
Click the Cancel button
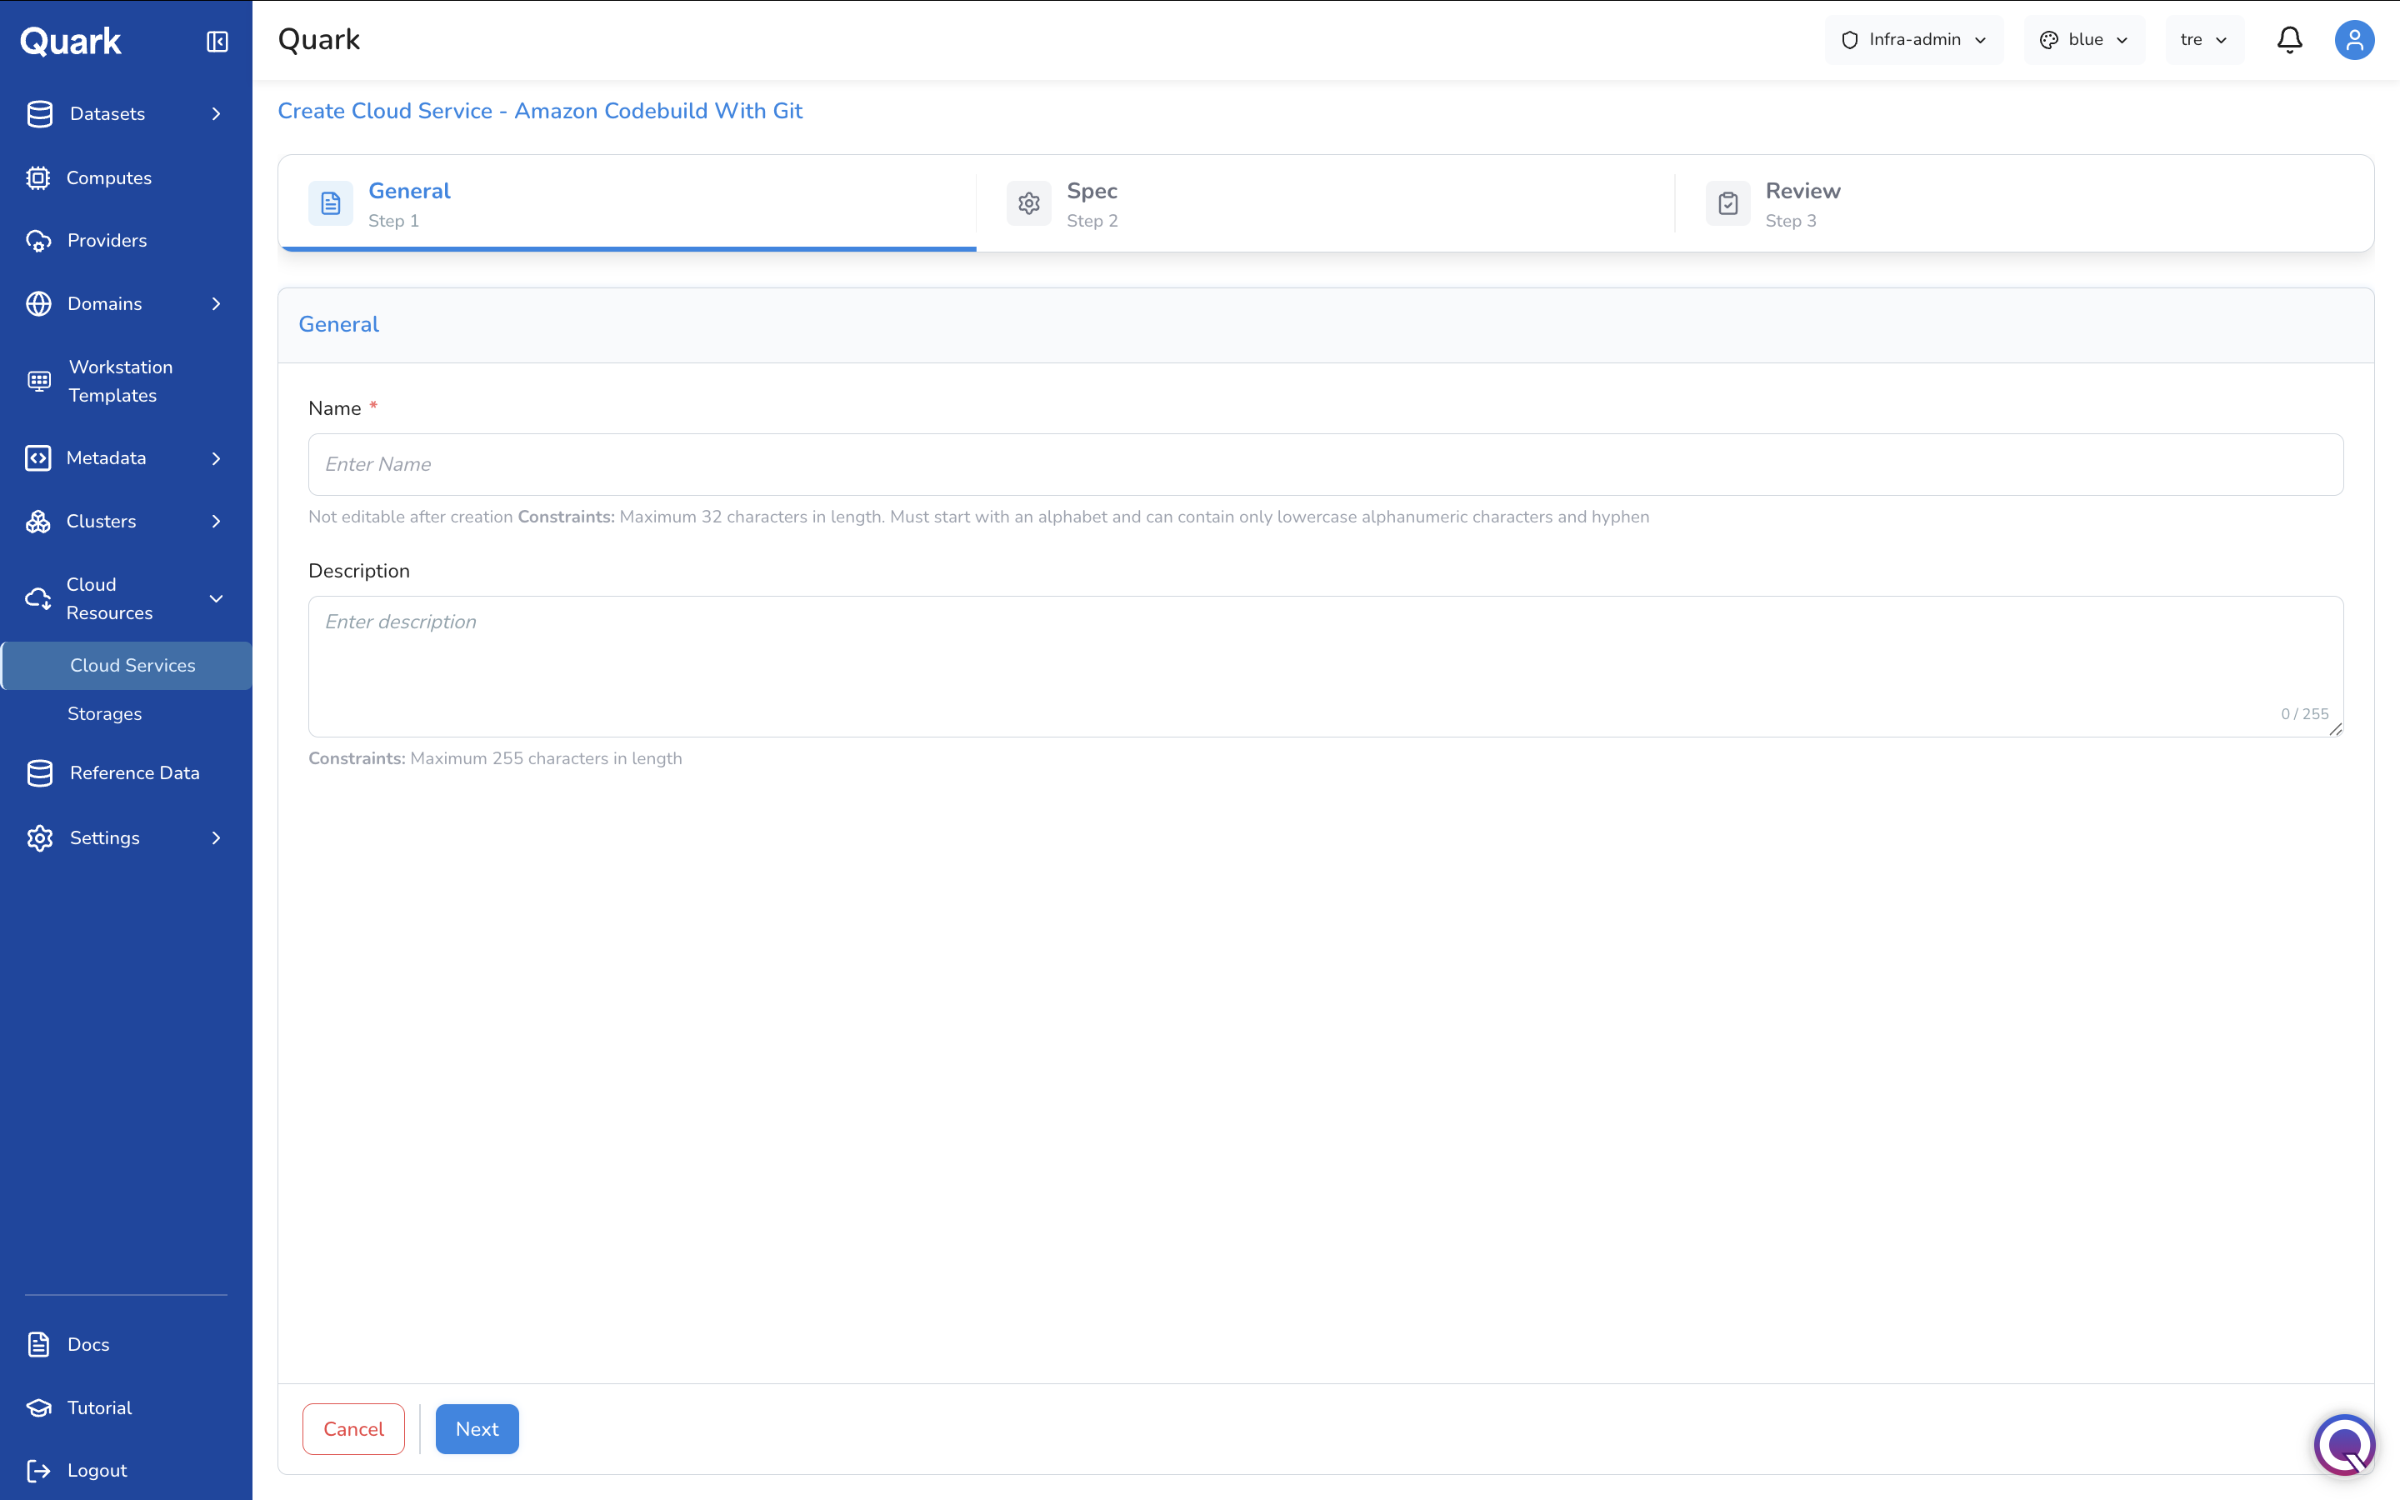[353, 1428]
